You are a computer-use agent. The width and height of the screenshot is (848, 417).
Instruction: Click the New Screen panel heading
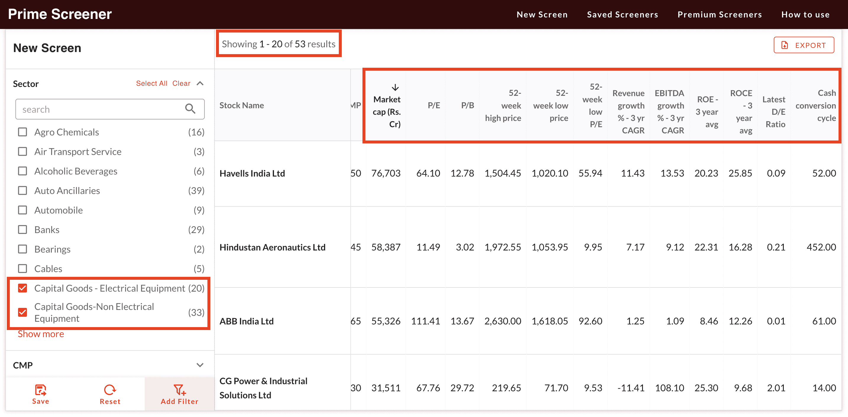click(47, 48)
